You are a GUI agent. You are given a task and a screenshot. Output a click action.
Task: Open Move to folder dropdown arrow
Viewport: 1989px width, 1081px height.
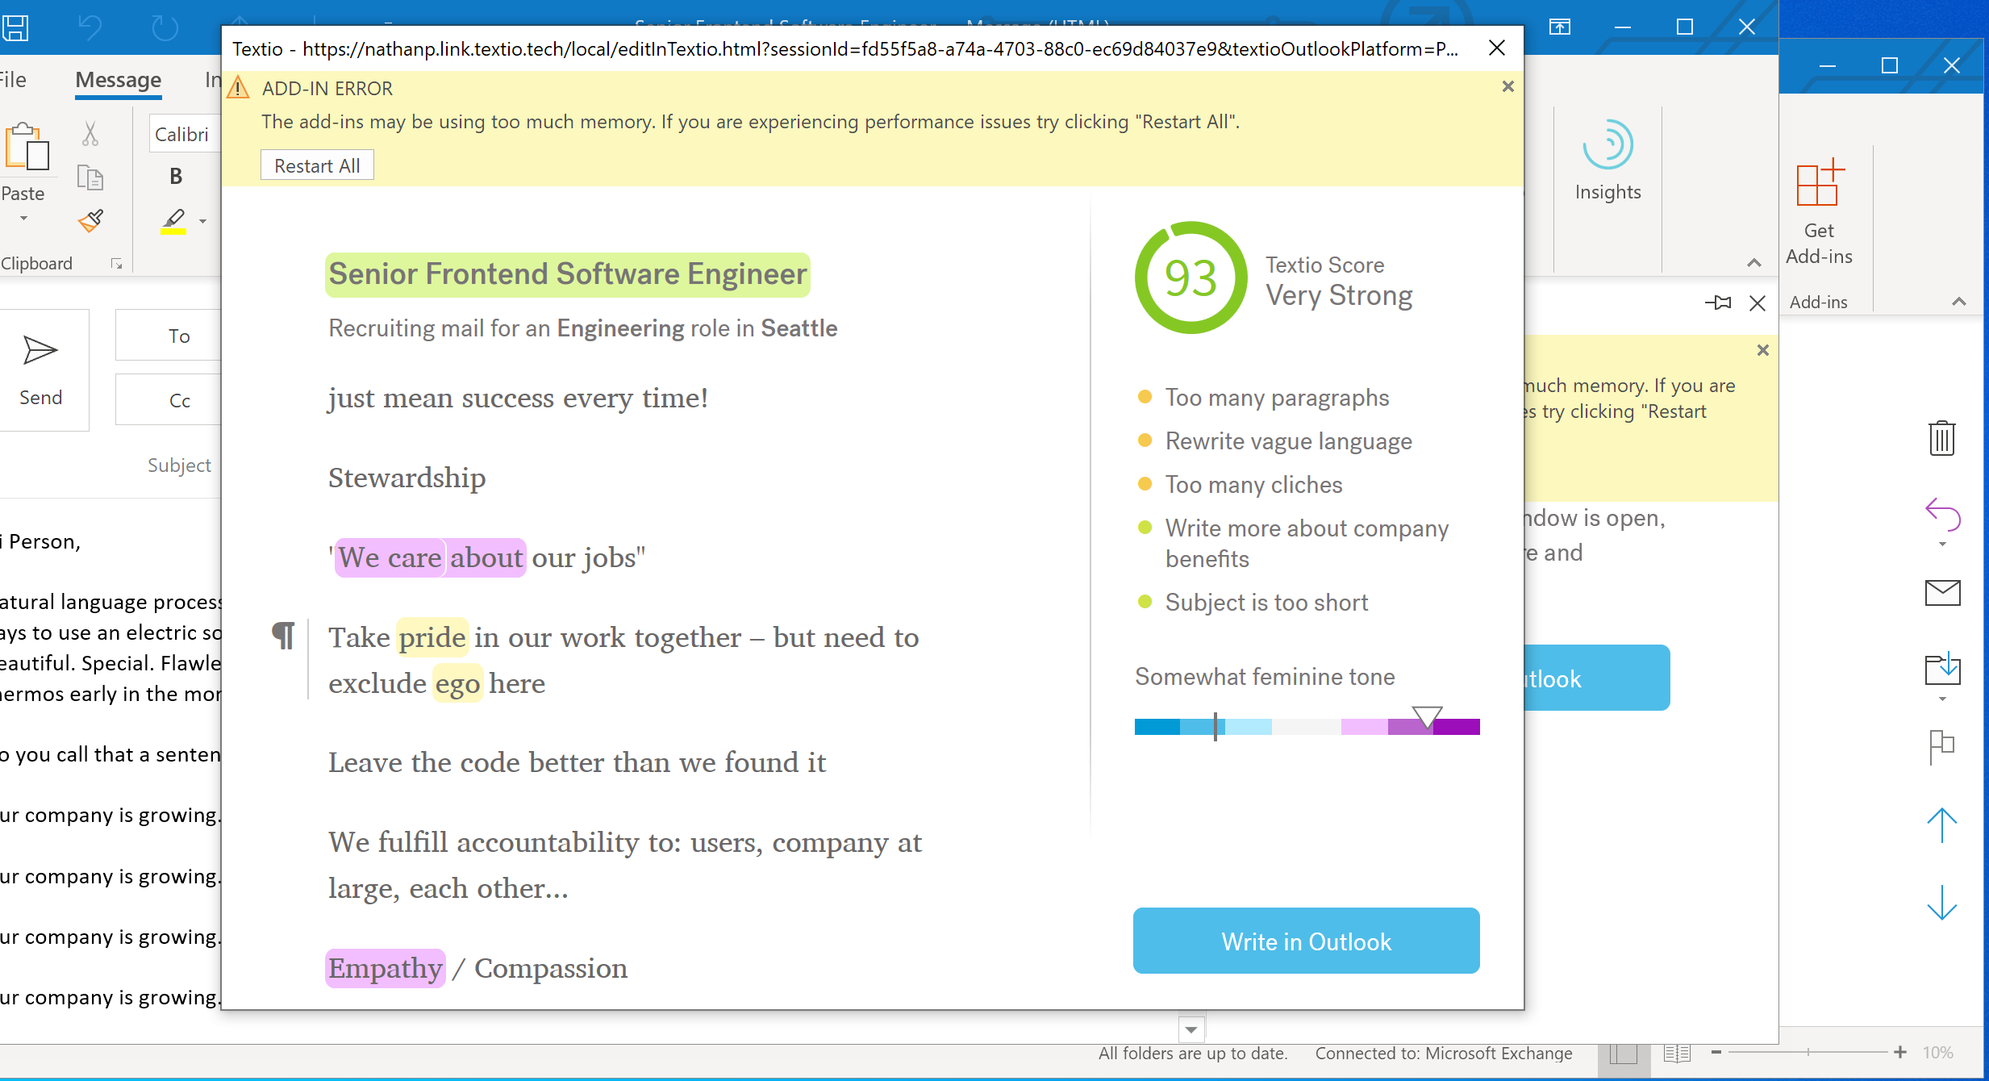1942,699
